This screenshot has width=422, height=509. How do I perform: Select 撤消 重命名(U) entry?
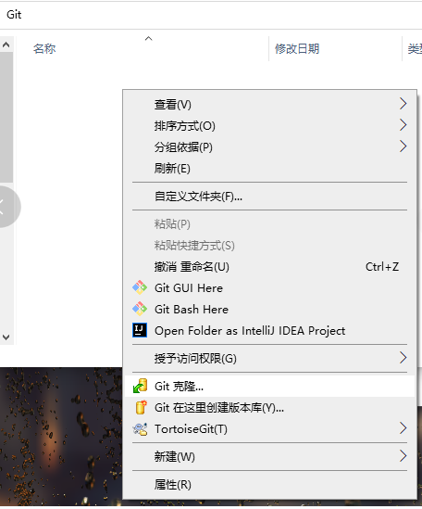[x=269, y=267]
